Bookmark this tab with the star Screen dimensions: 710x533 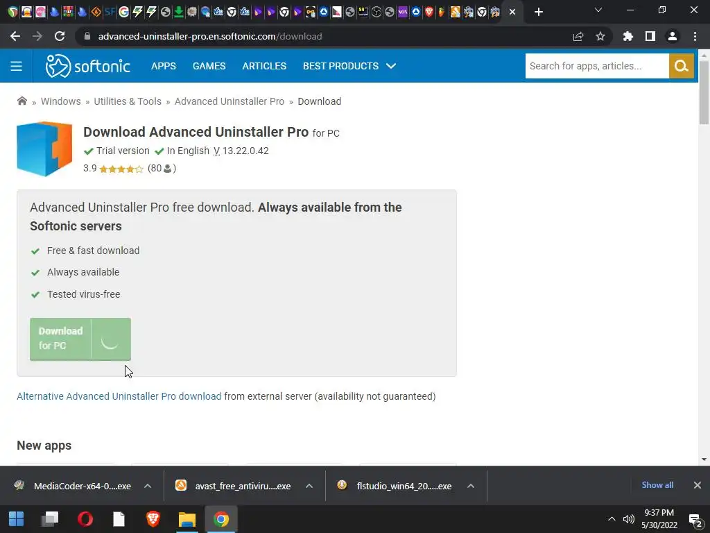[600, 36]
